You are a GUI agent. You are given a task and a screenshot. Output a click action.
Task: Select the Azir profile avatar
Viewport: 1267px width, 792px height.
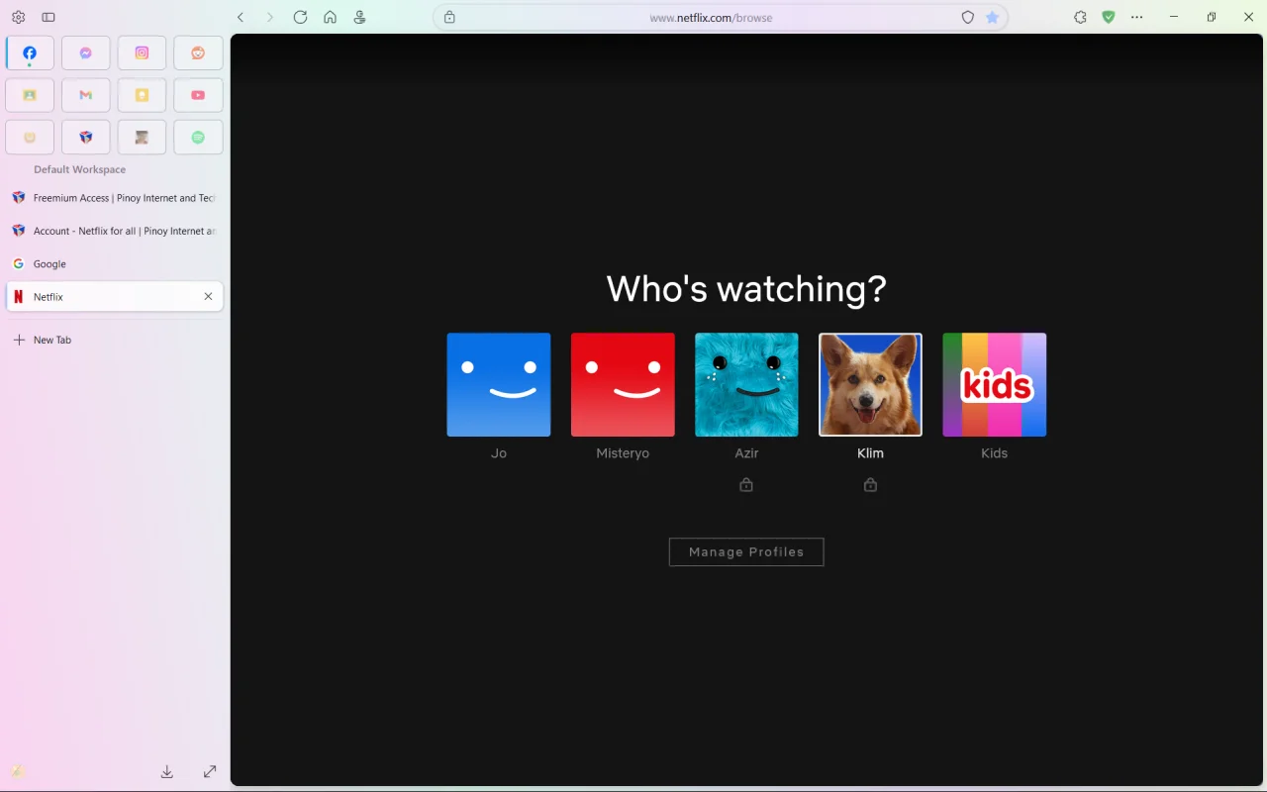pyautogui.click(x=746, y=384)
